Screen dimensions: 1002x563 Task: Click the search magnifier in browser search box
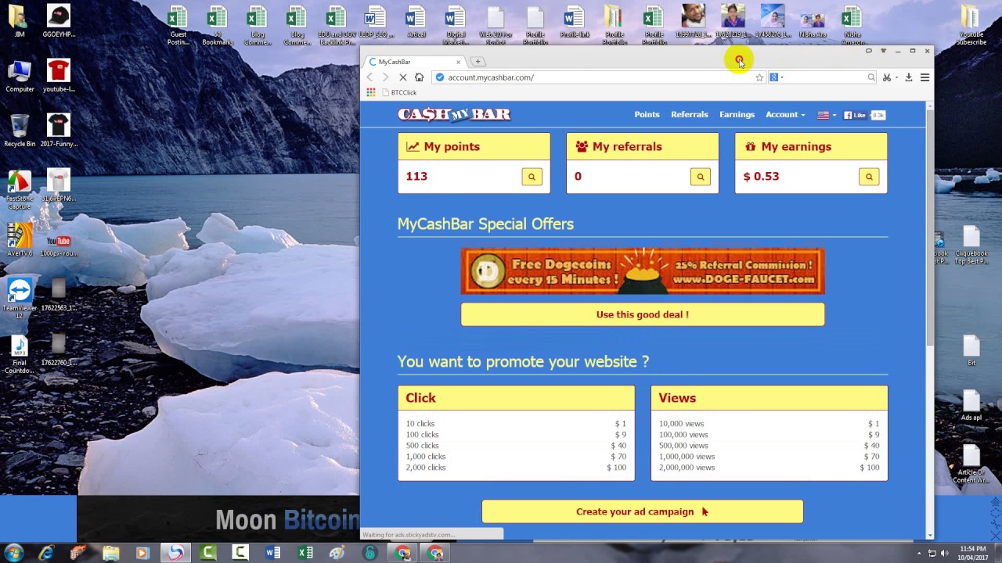tap(871, 77)
